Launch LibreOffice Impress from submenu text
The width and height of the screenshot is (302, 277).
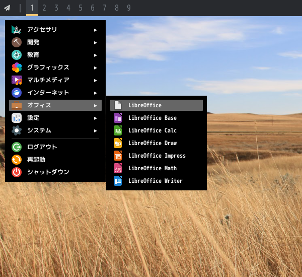pos(157,156)
